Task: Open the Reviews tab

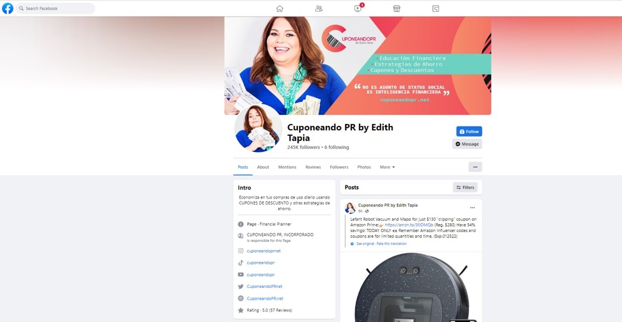Action: [313, 167]
